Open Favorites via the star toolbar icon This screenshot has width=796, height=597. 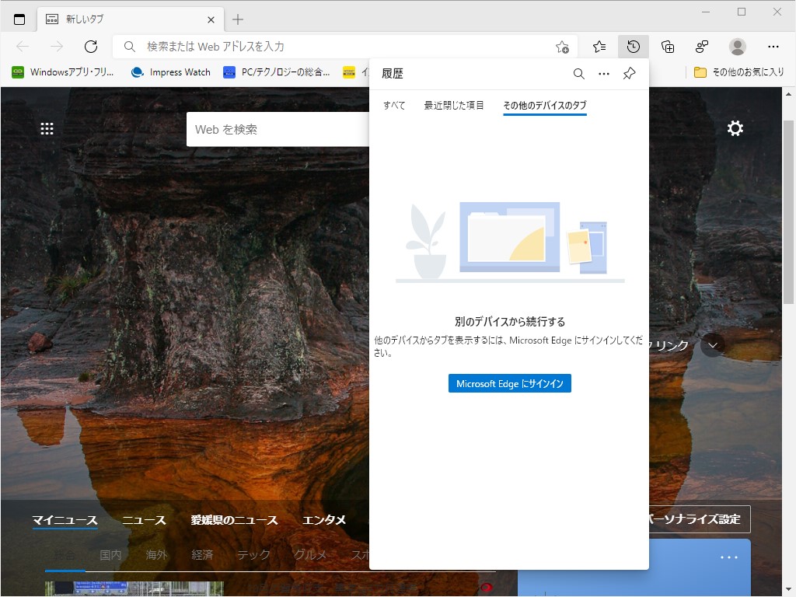599,47
